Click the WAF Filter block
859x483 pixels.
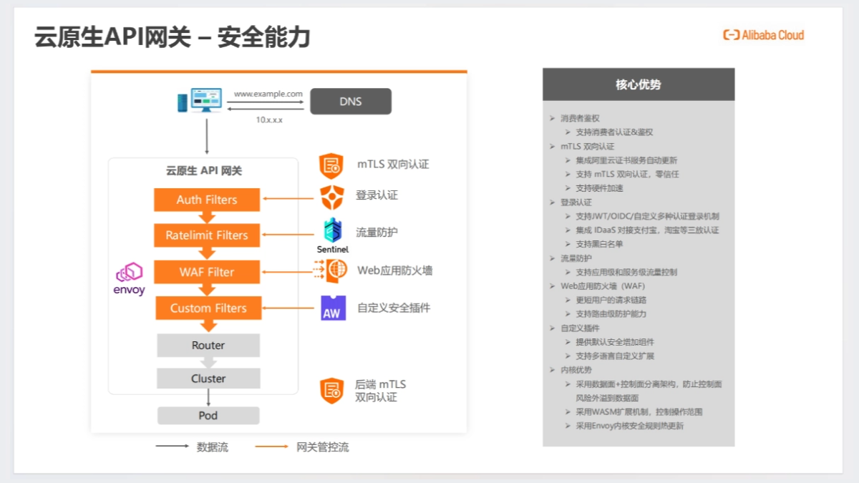(x=207, y=272)
